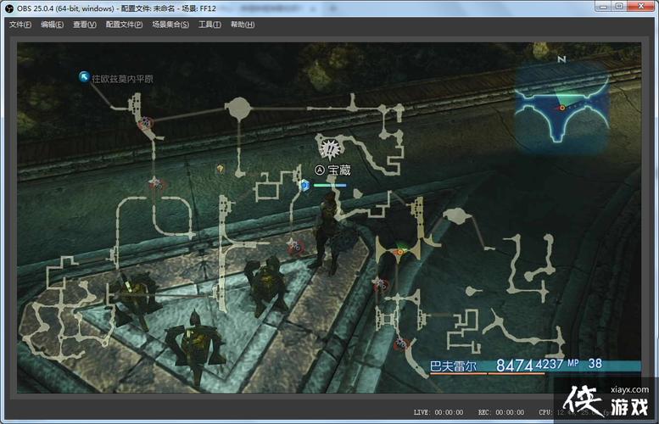Viewport: 659px width, 424px height.
Task: Click the max HP value 4237
Action: click(549, 364)
